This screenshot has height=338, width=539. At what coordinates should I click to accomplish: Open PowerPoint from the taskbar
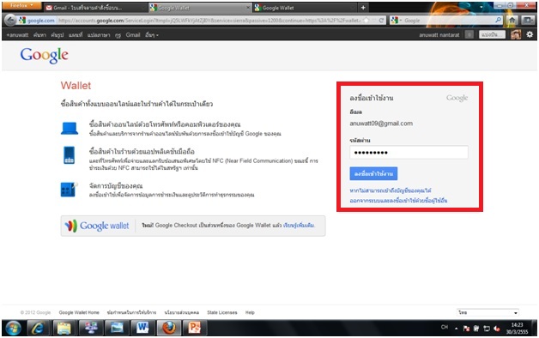click(194, 328)
